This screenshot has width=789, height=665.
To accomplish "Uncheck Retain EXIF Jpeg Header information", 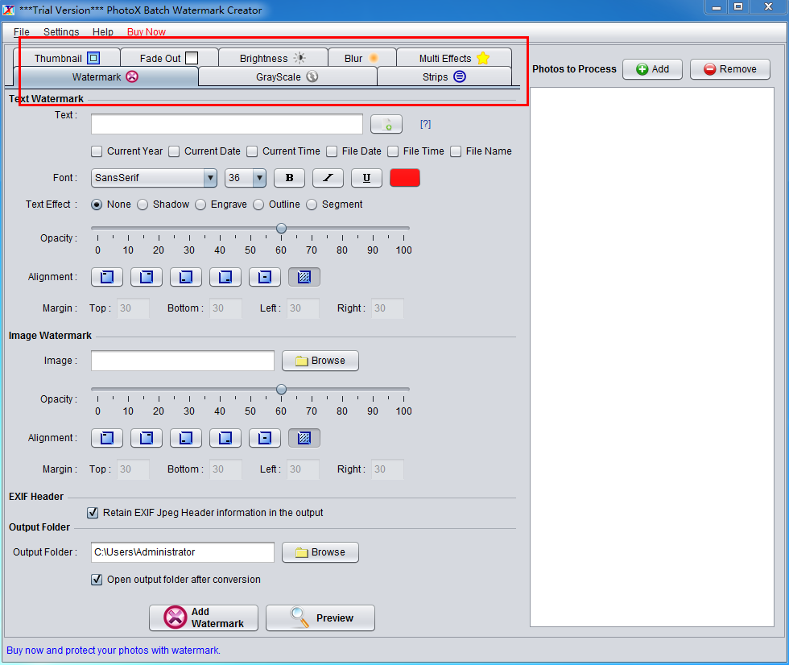I will pos(93,513).
